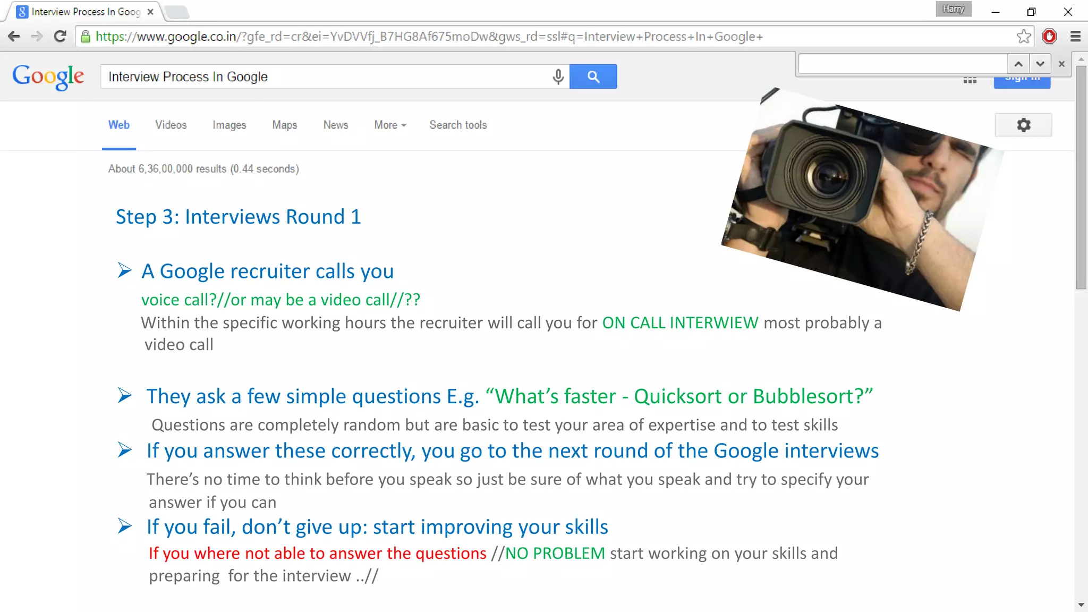Screen dimensions: 1088x612
Task: Open the Chrome hamburger menu
Action: [x=1075, y=36]
